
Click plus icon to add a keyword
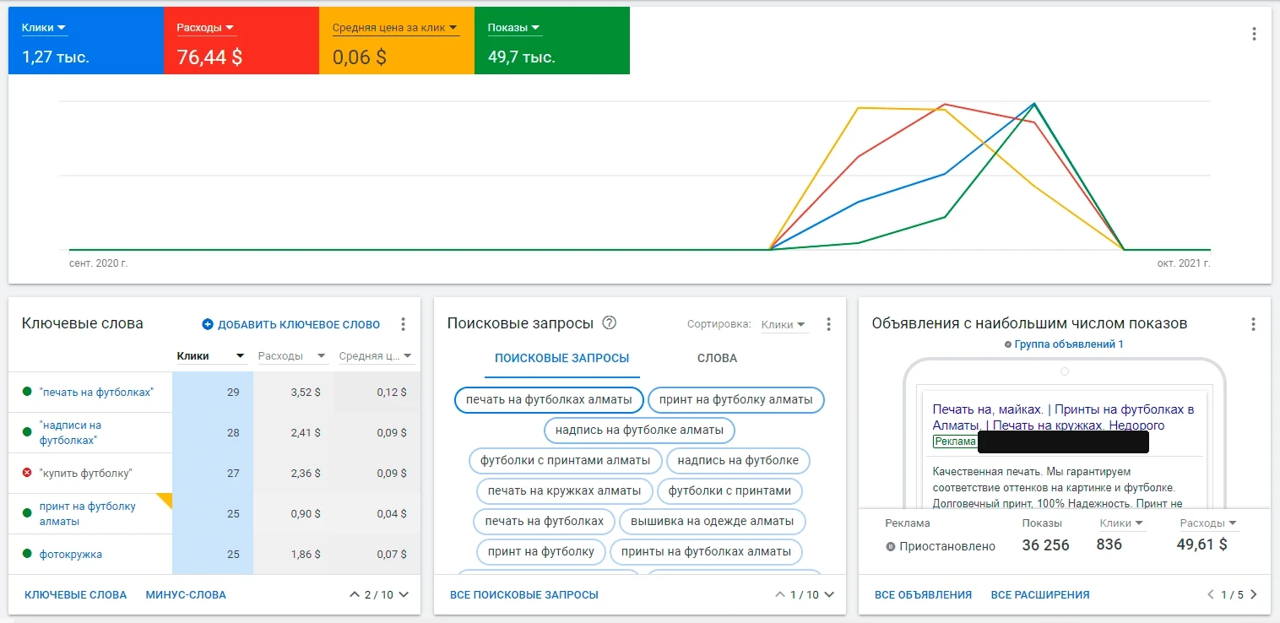click(x=208, y=324)
